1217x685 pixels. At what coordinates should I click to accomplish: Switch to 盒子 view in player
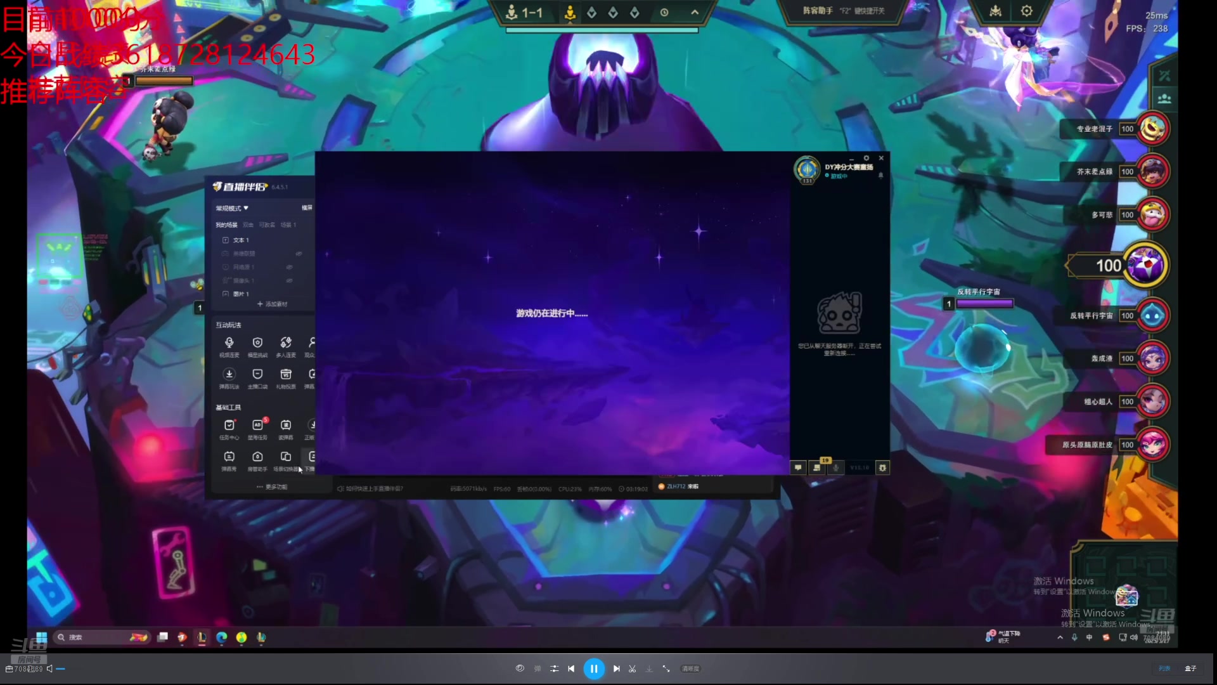[1190, 669]
